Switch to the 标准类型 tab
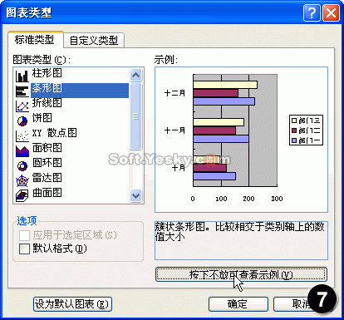The width and height of the screenshot is (344, 320). [35, 40]
